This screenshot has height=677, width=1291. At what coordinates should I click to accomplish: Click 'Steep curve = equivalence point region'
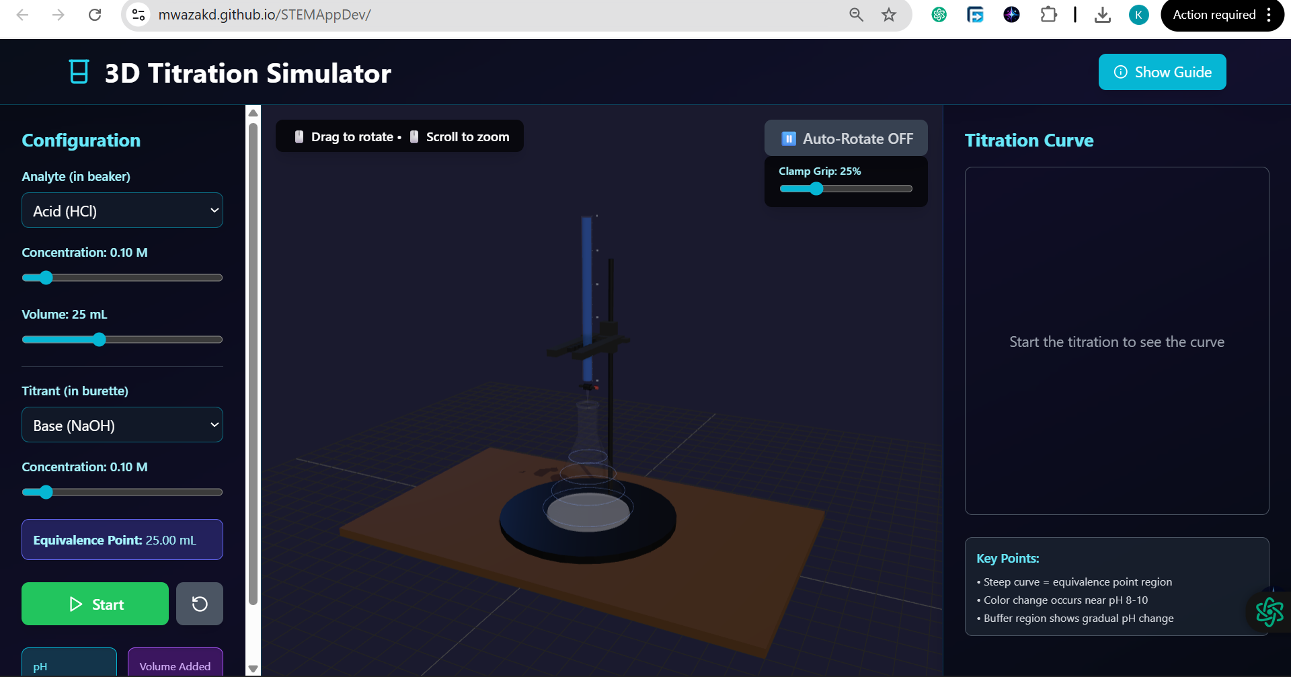pyautogui.click(x=1078, y=582)
